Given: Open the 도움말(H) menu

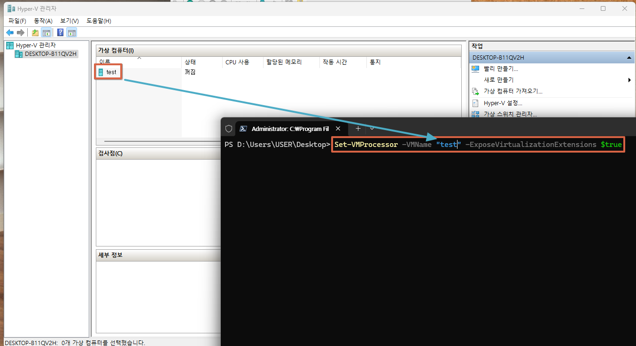Looking at the screenshot, I should tap(99, 21).
